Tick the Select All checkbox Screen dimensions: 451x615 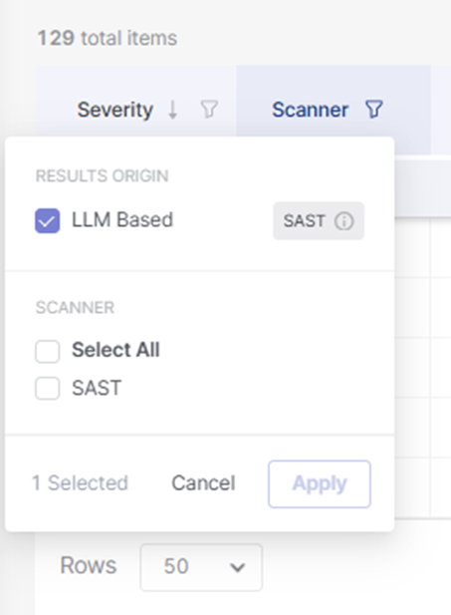[x=48, y=352]
